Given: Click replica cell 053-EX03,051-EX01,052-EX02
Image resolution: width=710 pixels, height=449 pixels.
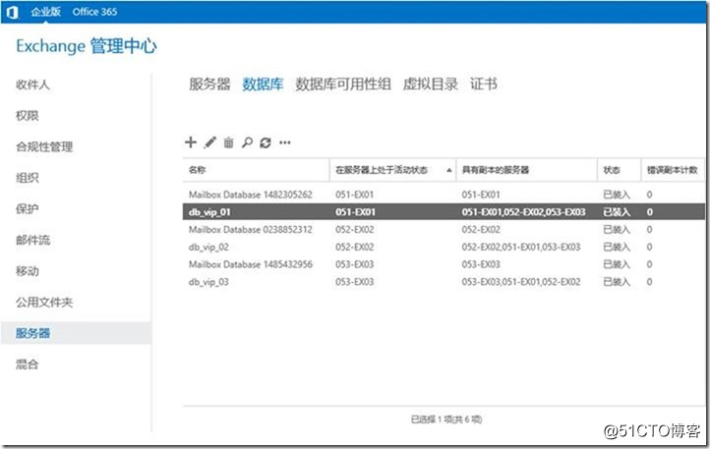Looking at the screenshot, I should [521, 282].
